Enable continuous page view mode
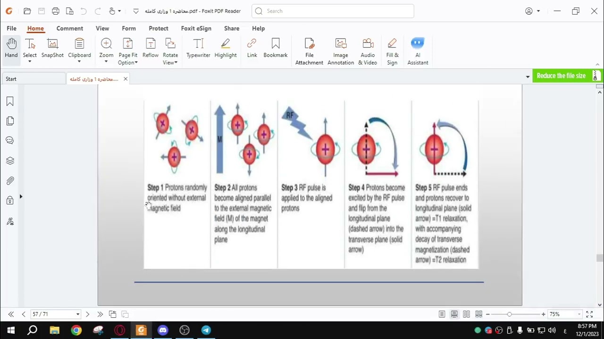 [454, 314]
